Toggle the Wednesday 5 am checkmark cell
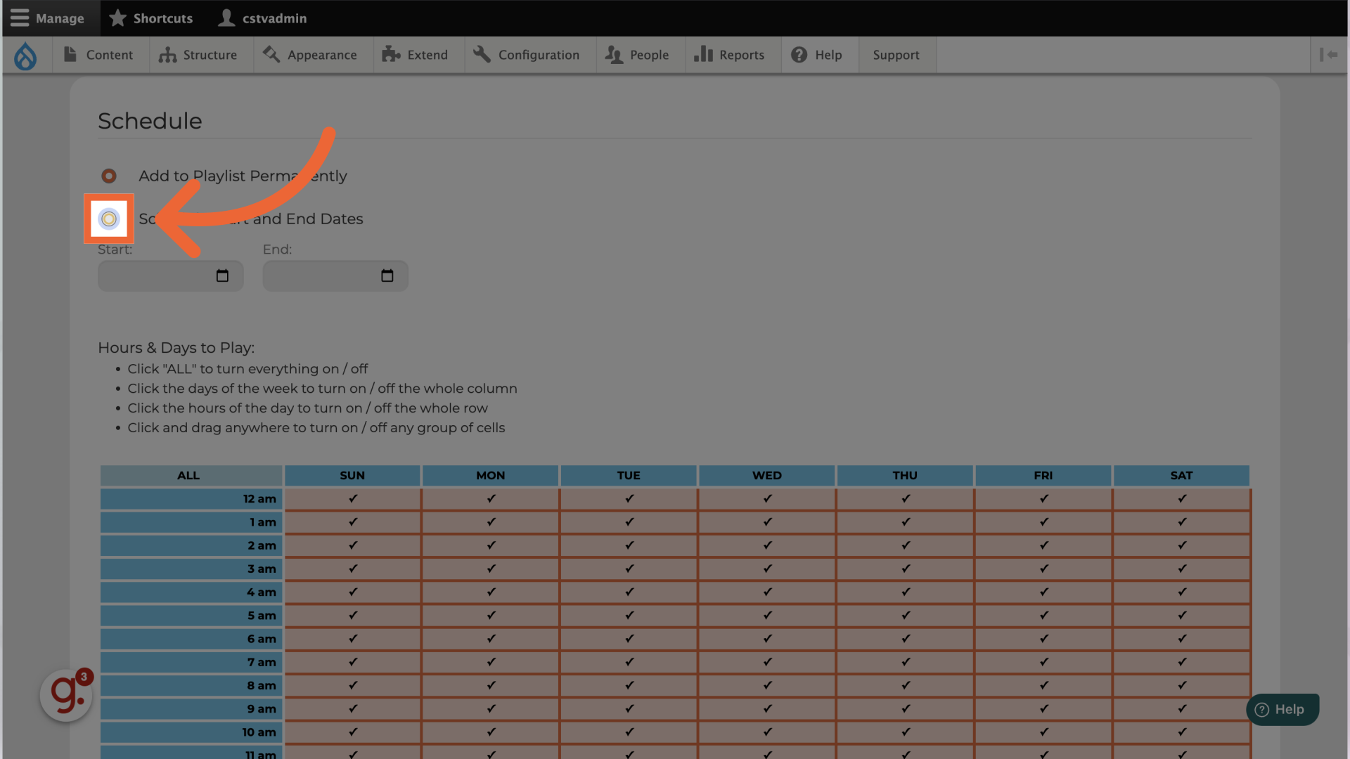The height and width of the screenshot is (759, 1350). pyautogui.click(x=766, y=616)
